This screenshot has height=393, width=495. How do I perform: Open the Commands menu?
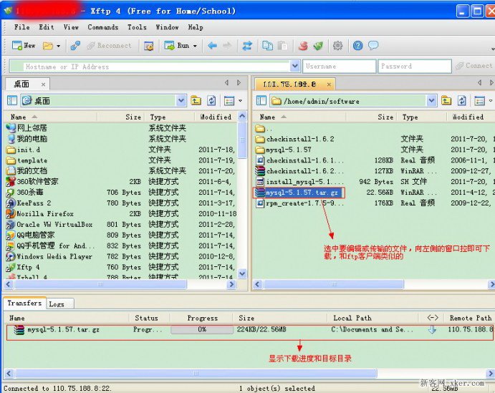(102, 27)
